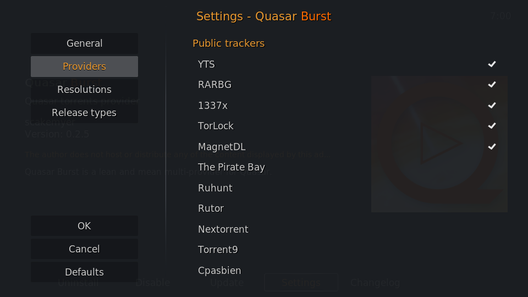The height and width of the screenshot is (297, 528).
Task: Disable the RARBG tracker checkmark
Action: [492, 85]
